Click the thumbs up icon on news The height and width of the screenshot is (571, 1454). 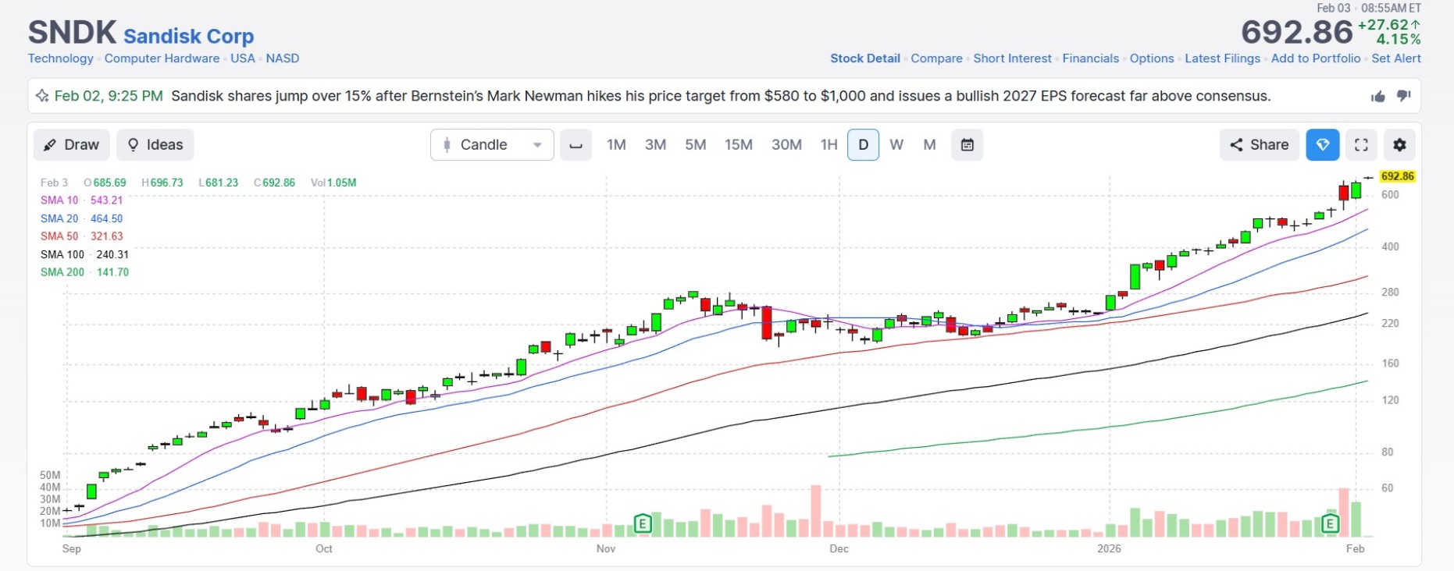click(x=1377, y=96)
